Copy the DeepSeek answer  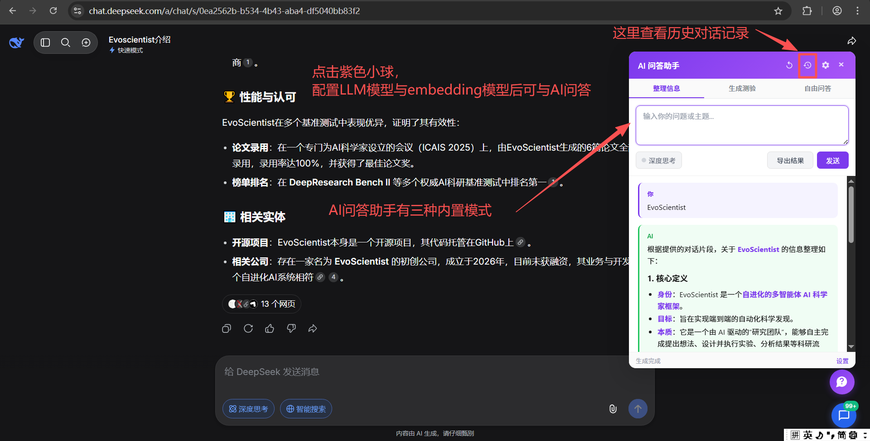227,328
